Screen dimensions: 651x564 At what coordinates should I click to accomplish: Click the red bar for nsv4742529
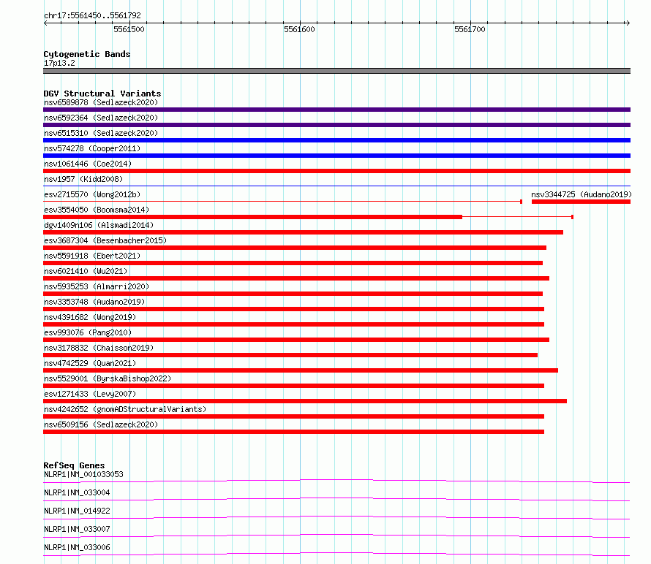(301, 370)
